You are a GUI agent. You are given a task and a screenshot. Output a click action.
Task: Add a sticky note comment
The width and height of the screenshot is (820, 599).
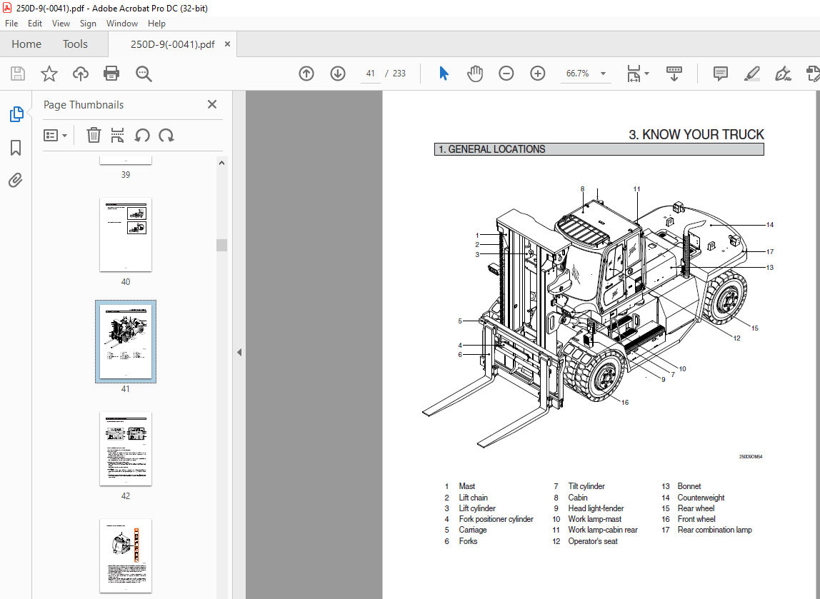tap(721, 74)
